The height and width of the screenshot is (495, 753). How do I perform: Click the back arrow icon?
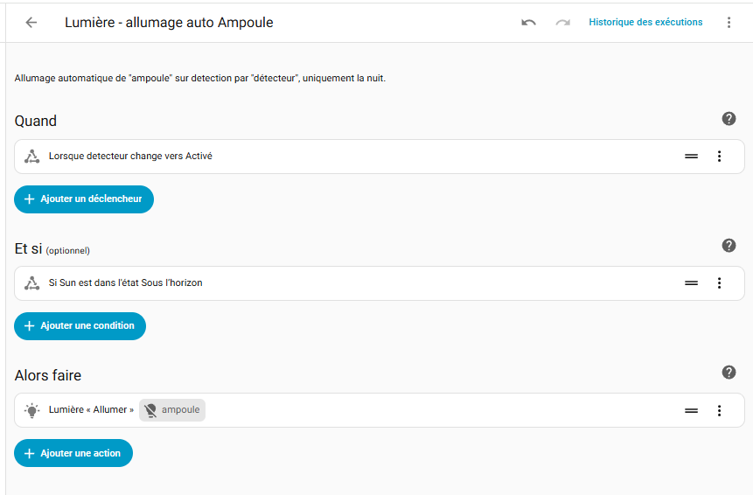coord(31,23)
